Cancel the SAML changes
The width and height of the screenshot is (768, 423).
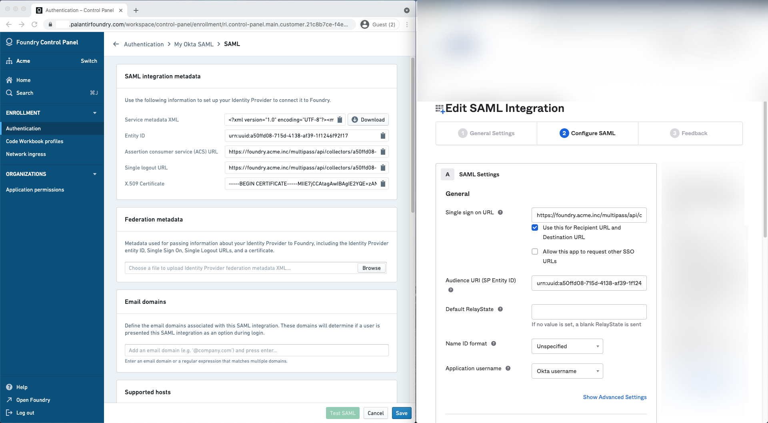376,413
